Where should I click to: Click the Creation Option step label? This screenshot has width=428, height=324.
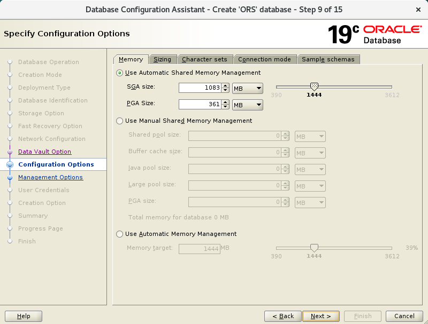tap(42, 203)
